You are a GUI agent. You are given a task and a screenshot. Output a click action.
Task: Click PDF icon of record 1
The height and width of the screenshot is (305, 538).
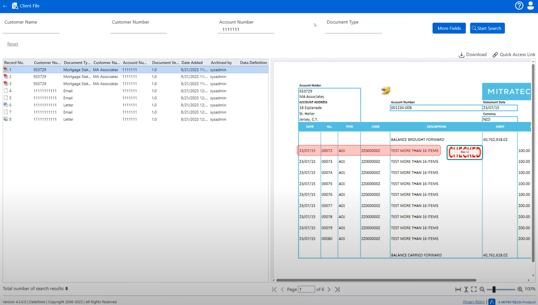coord(6,69)
